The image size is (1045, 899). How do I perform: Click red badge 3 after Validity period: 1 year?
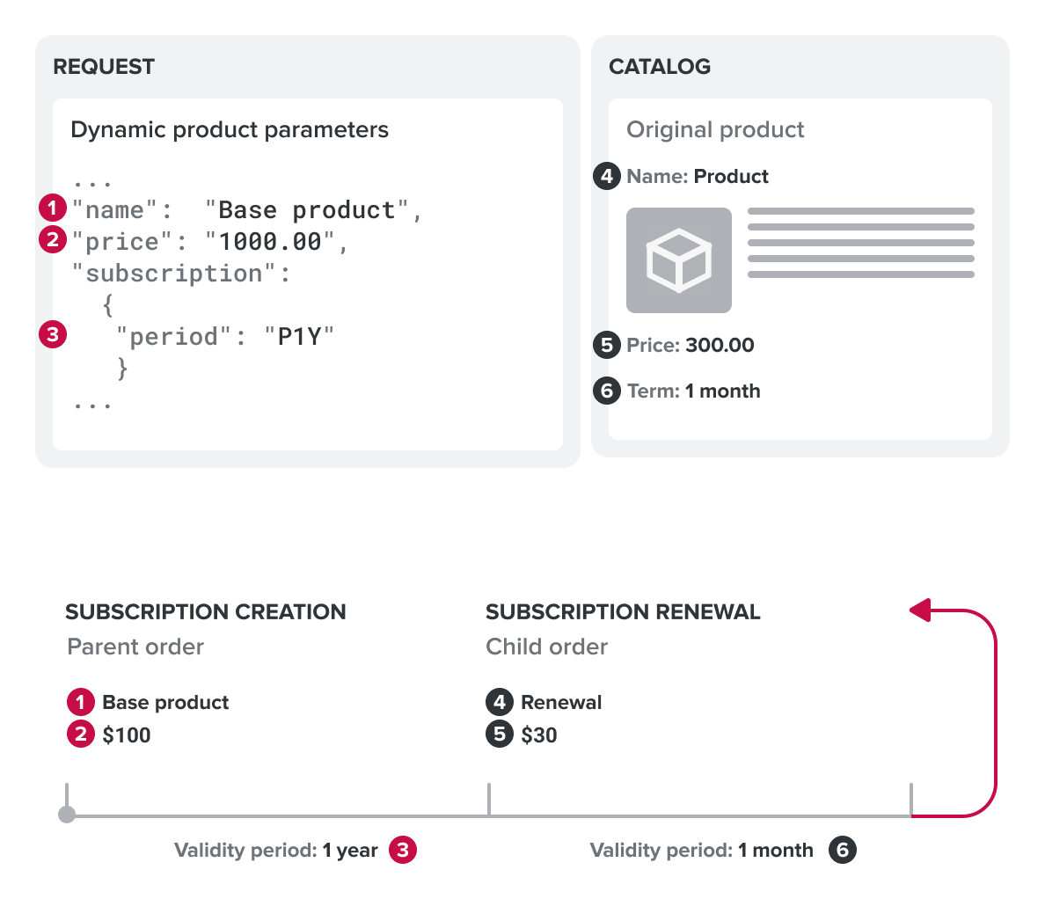[x=403, y=850]
